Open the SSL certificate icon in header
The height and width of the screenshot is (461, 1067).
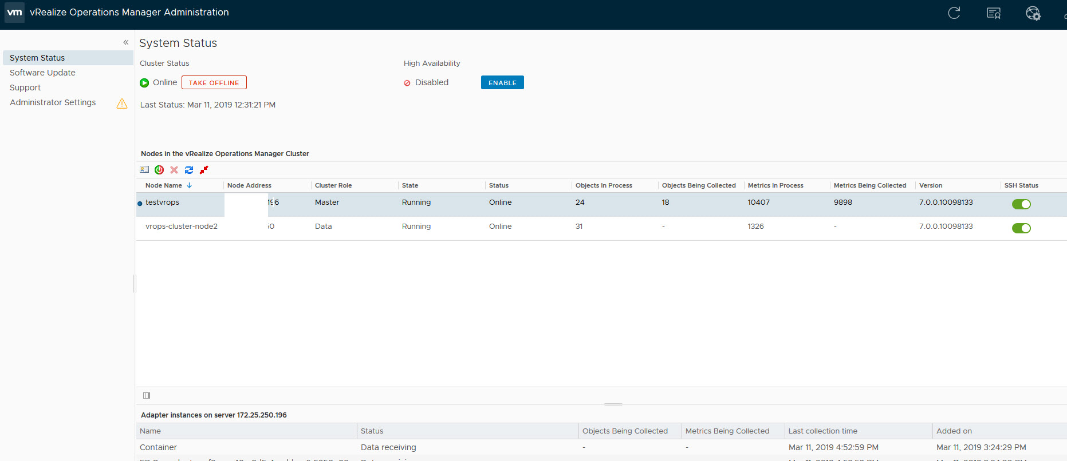(x=994, y=13)
